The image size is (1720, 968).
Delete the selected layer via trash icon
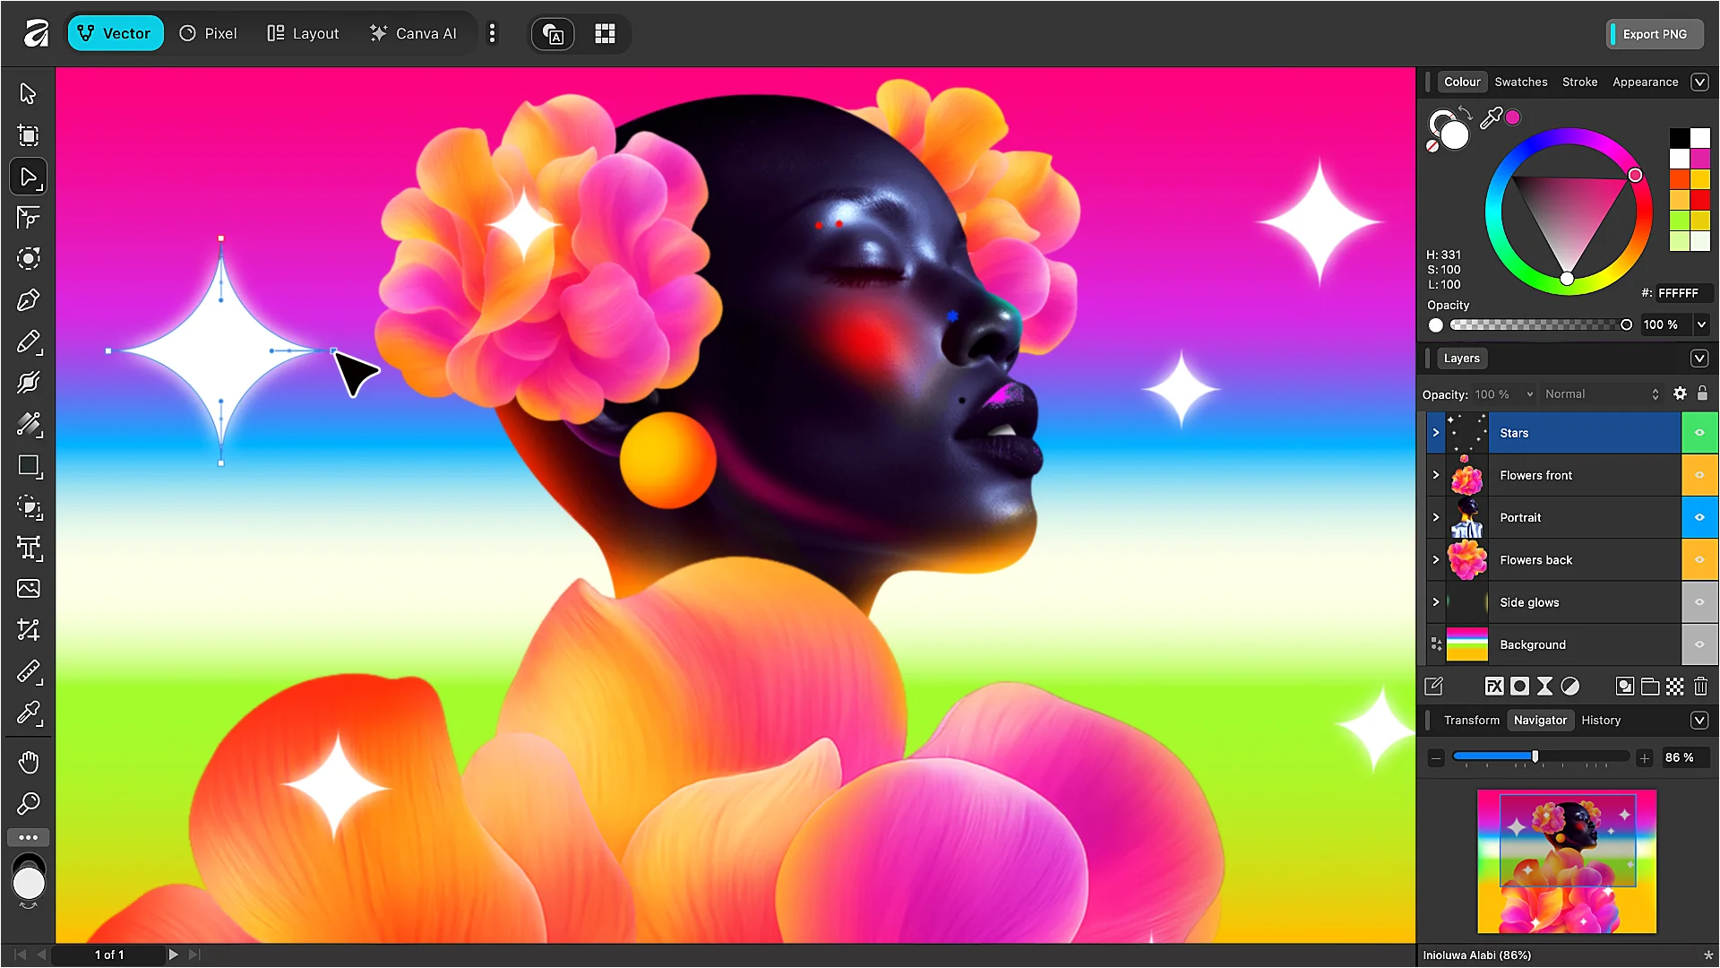tap(1700, 686)
